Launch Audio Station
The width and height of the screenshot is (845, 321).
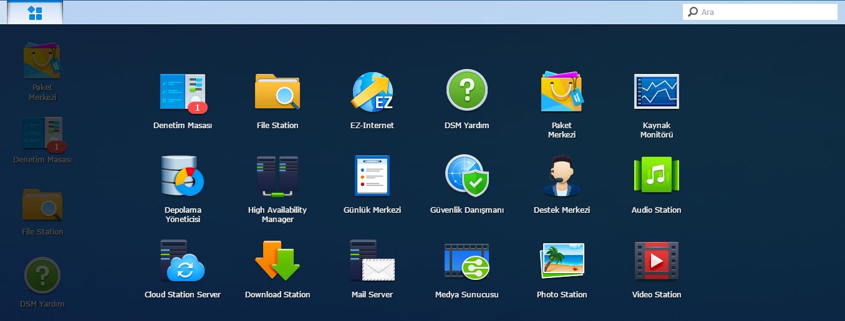tap(657, 177)
